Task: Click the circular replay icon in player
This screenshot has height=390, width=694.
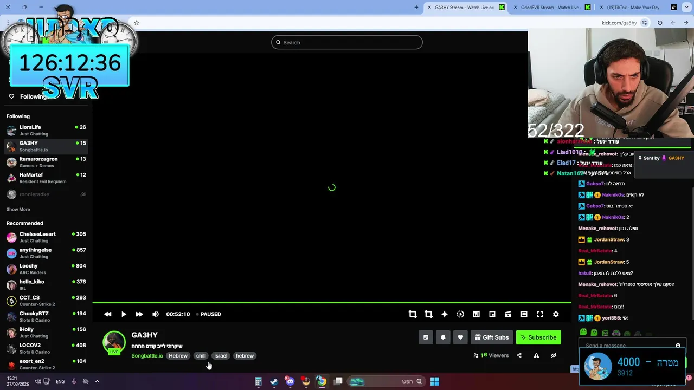Action: [460, 314]
